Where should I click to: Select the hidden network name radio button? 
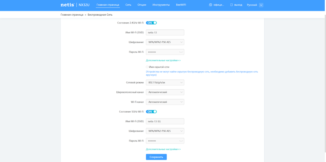147,67
